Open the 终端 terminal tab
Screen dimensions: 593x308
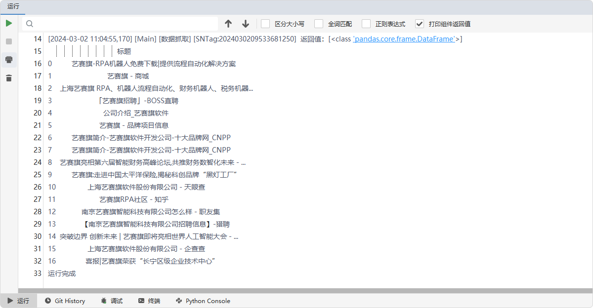149,301
